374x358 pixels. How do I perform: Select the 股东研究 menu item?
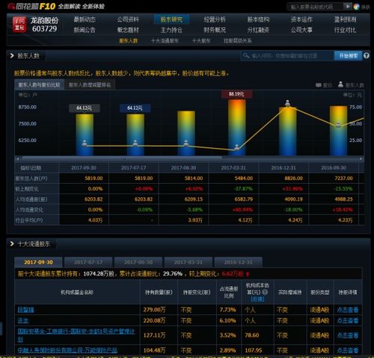[171, 19]
